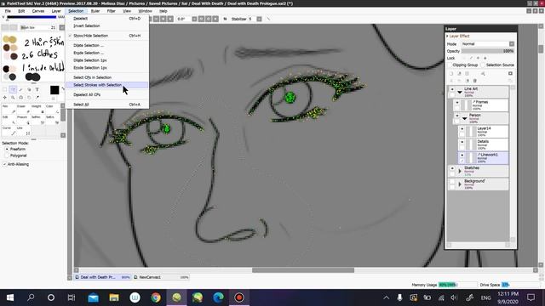
Task: Expand the Background folder
Action: click(460, 184)
